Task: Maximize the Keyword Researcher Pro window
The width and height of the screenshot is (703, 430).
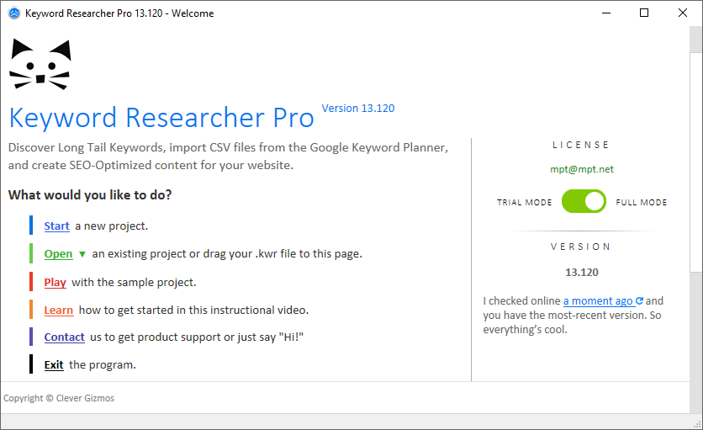Action: [644, 13]
